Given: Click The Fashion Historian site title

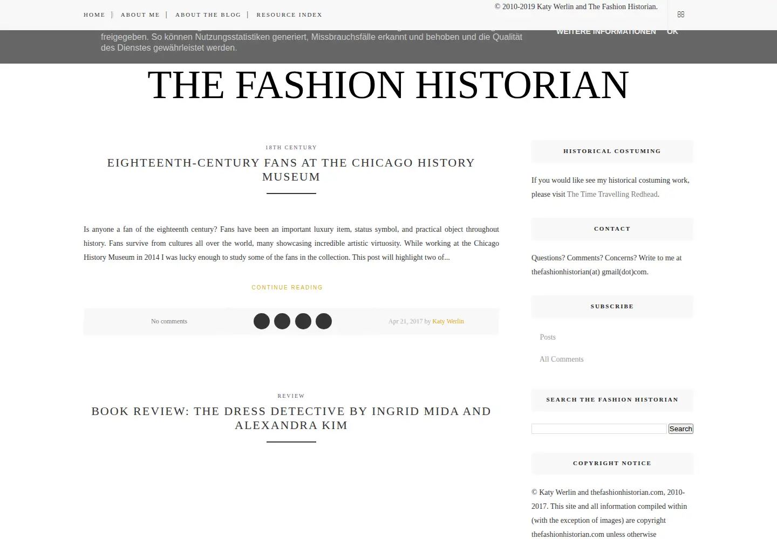Looking at the screenshot, I should coord(388,85).
